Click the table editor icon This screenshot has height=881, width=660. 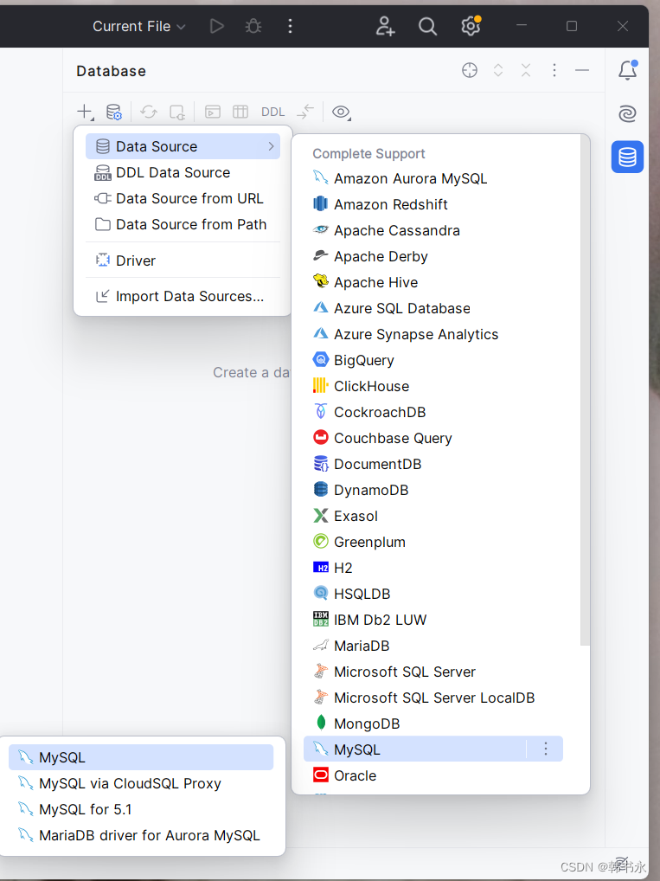click(240, 112)
